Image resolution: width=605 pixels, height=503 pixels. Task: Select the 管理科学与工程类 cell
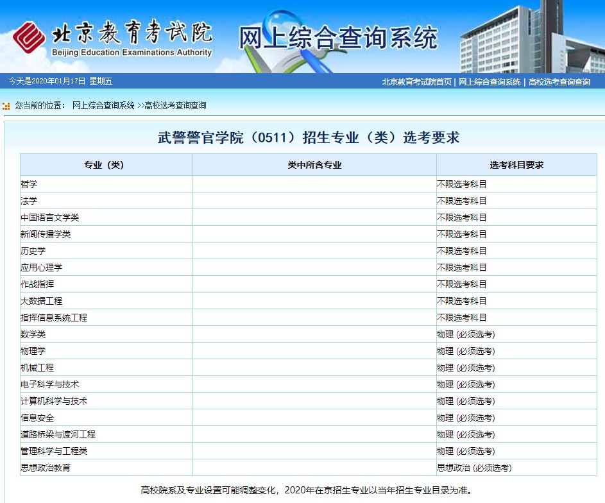pos(106,451)
